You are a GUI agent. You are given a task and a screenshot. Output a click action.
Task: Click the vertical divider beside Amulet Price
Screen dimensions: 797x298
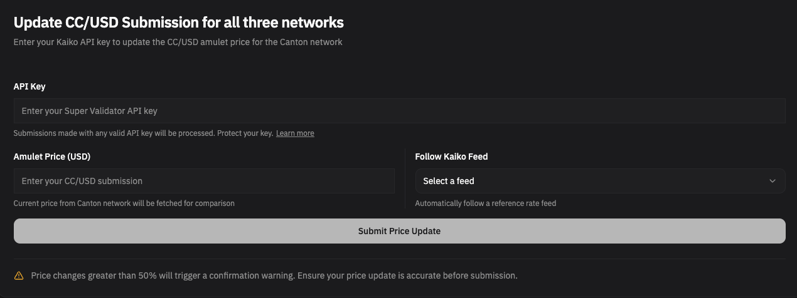405,178
